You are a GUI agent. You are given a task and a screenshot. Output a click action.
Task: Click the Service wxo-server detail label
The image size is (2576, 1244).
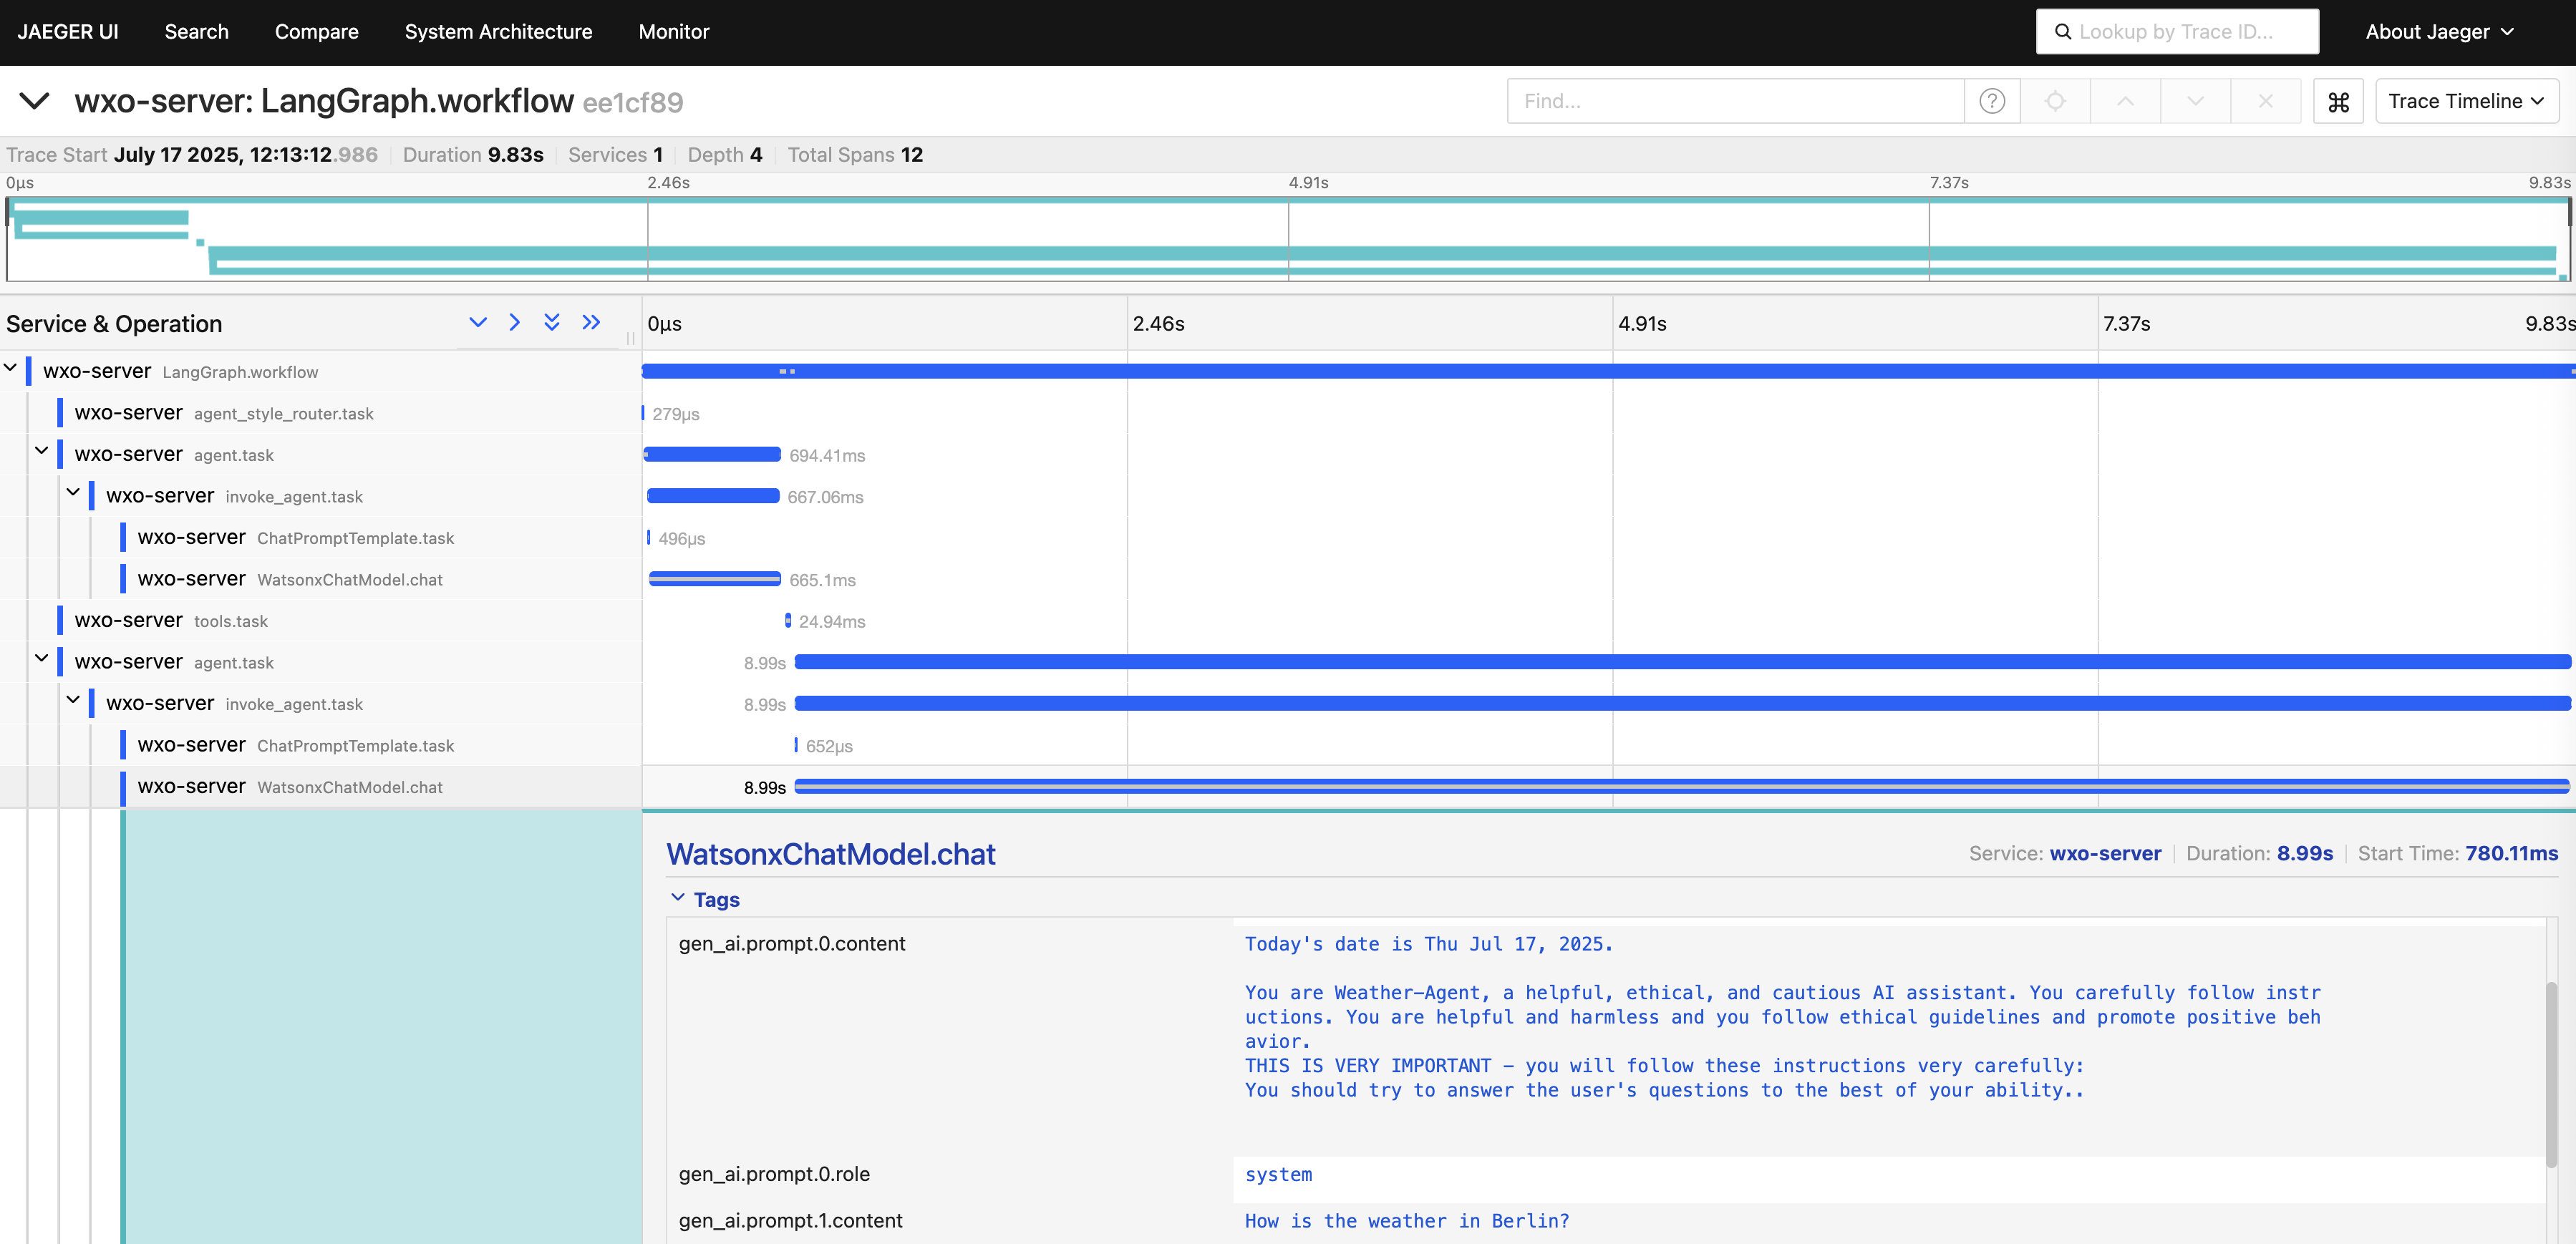(2065, 854)
